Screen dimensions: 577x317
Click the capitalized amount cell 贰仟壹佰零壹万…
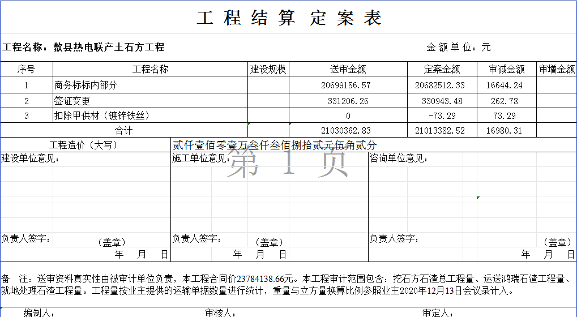[275, 145]
